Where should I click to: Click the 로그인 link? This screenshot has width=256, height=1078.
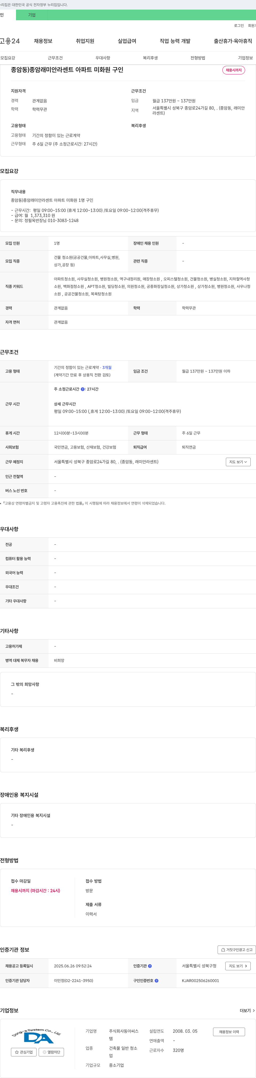point(238,26)
